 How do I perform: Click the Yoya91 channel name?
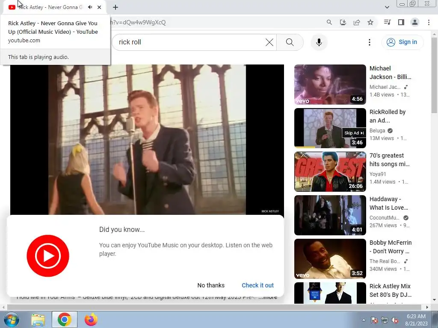[x=378, y=174]
